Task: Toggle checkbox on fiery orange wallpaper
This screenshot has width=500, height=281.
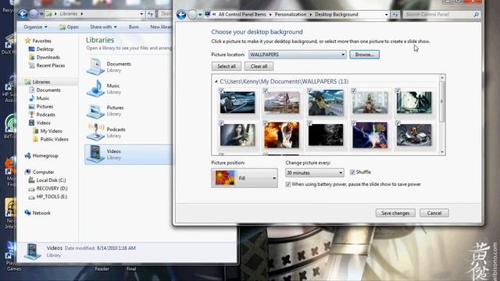Action: point(266,123)
